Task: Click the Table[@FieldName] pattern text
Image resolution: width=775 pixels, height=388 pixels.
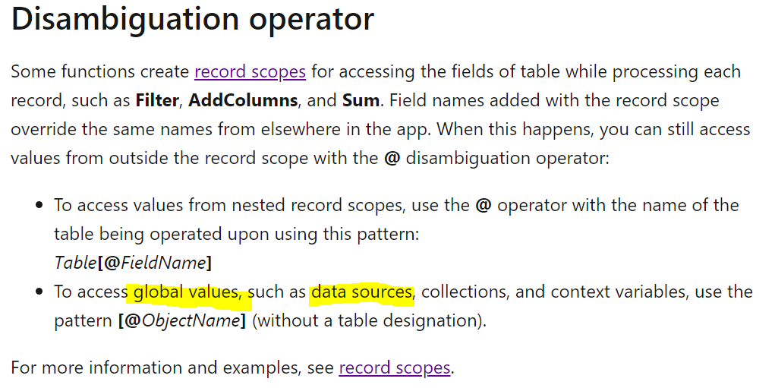Action: coord(133,263)
